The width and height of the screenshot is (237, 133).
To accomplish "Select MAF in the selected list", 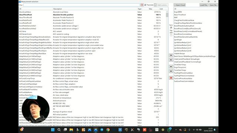I will 176,17.
